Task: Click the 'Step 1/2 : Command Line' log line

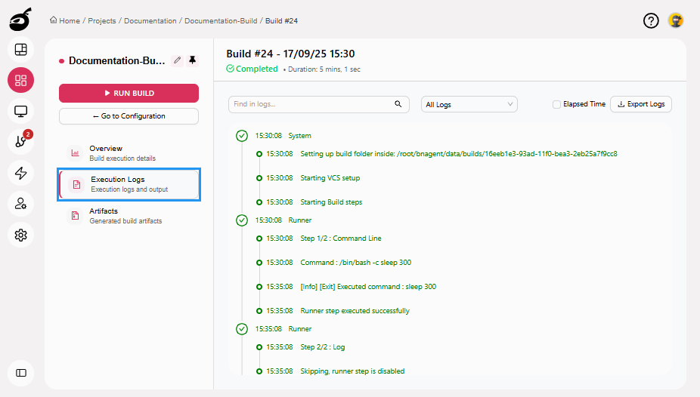Action: 341,239
